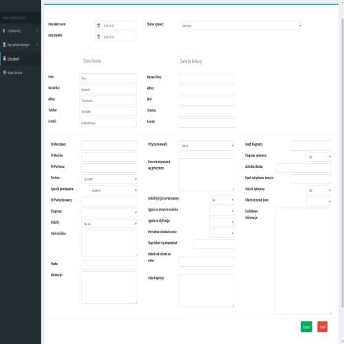Open the Przyczyna awarii dropdown
The width and height of the screenshot is (344, 344).
(207, 146)
